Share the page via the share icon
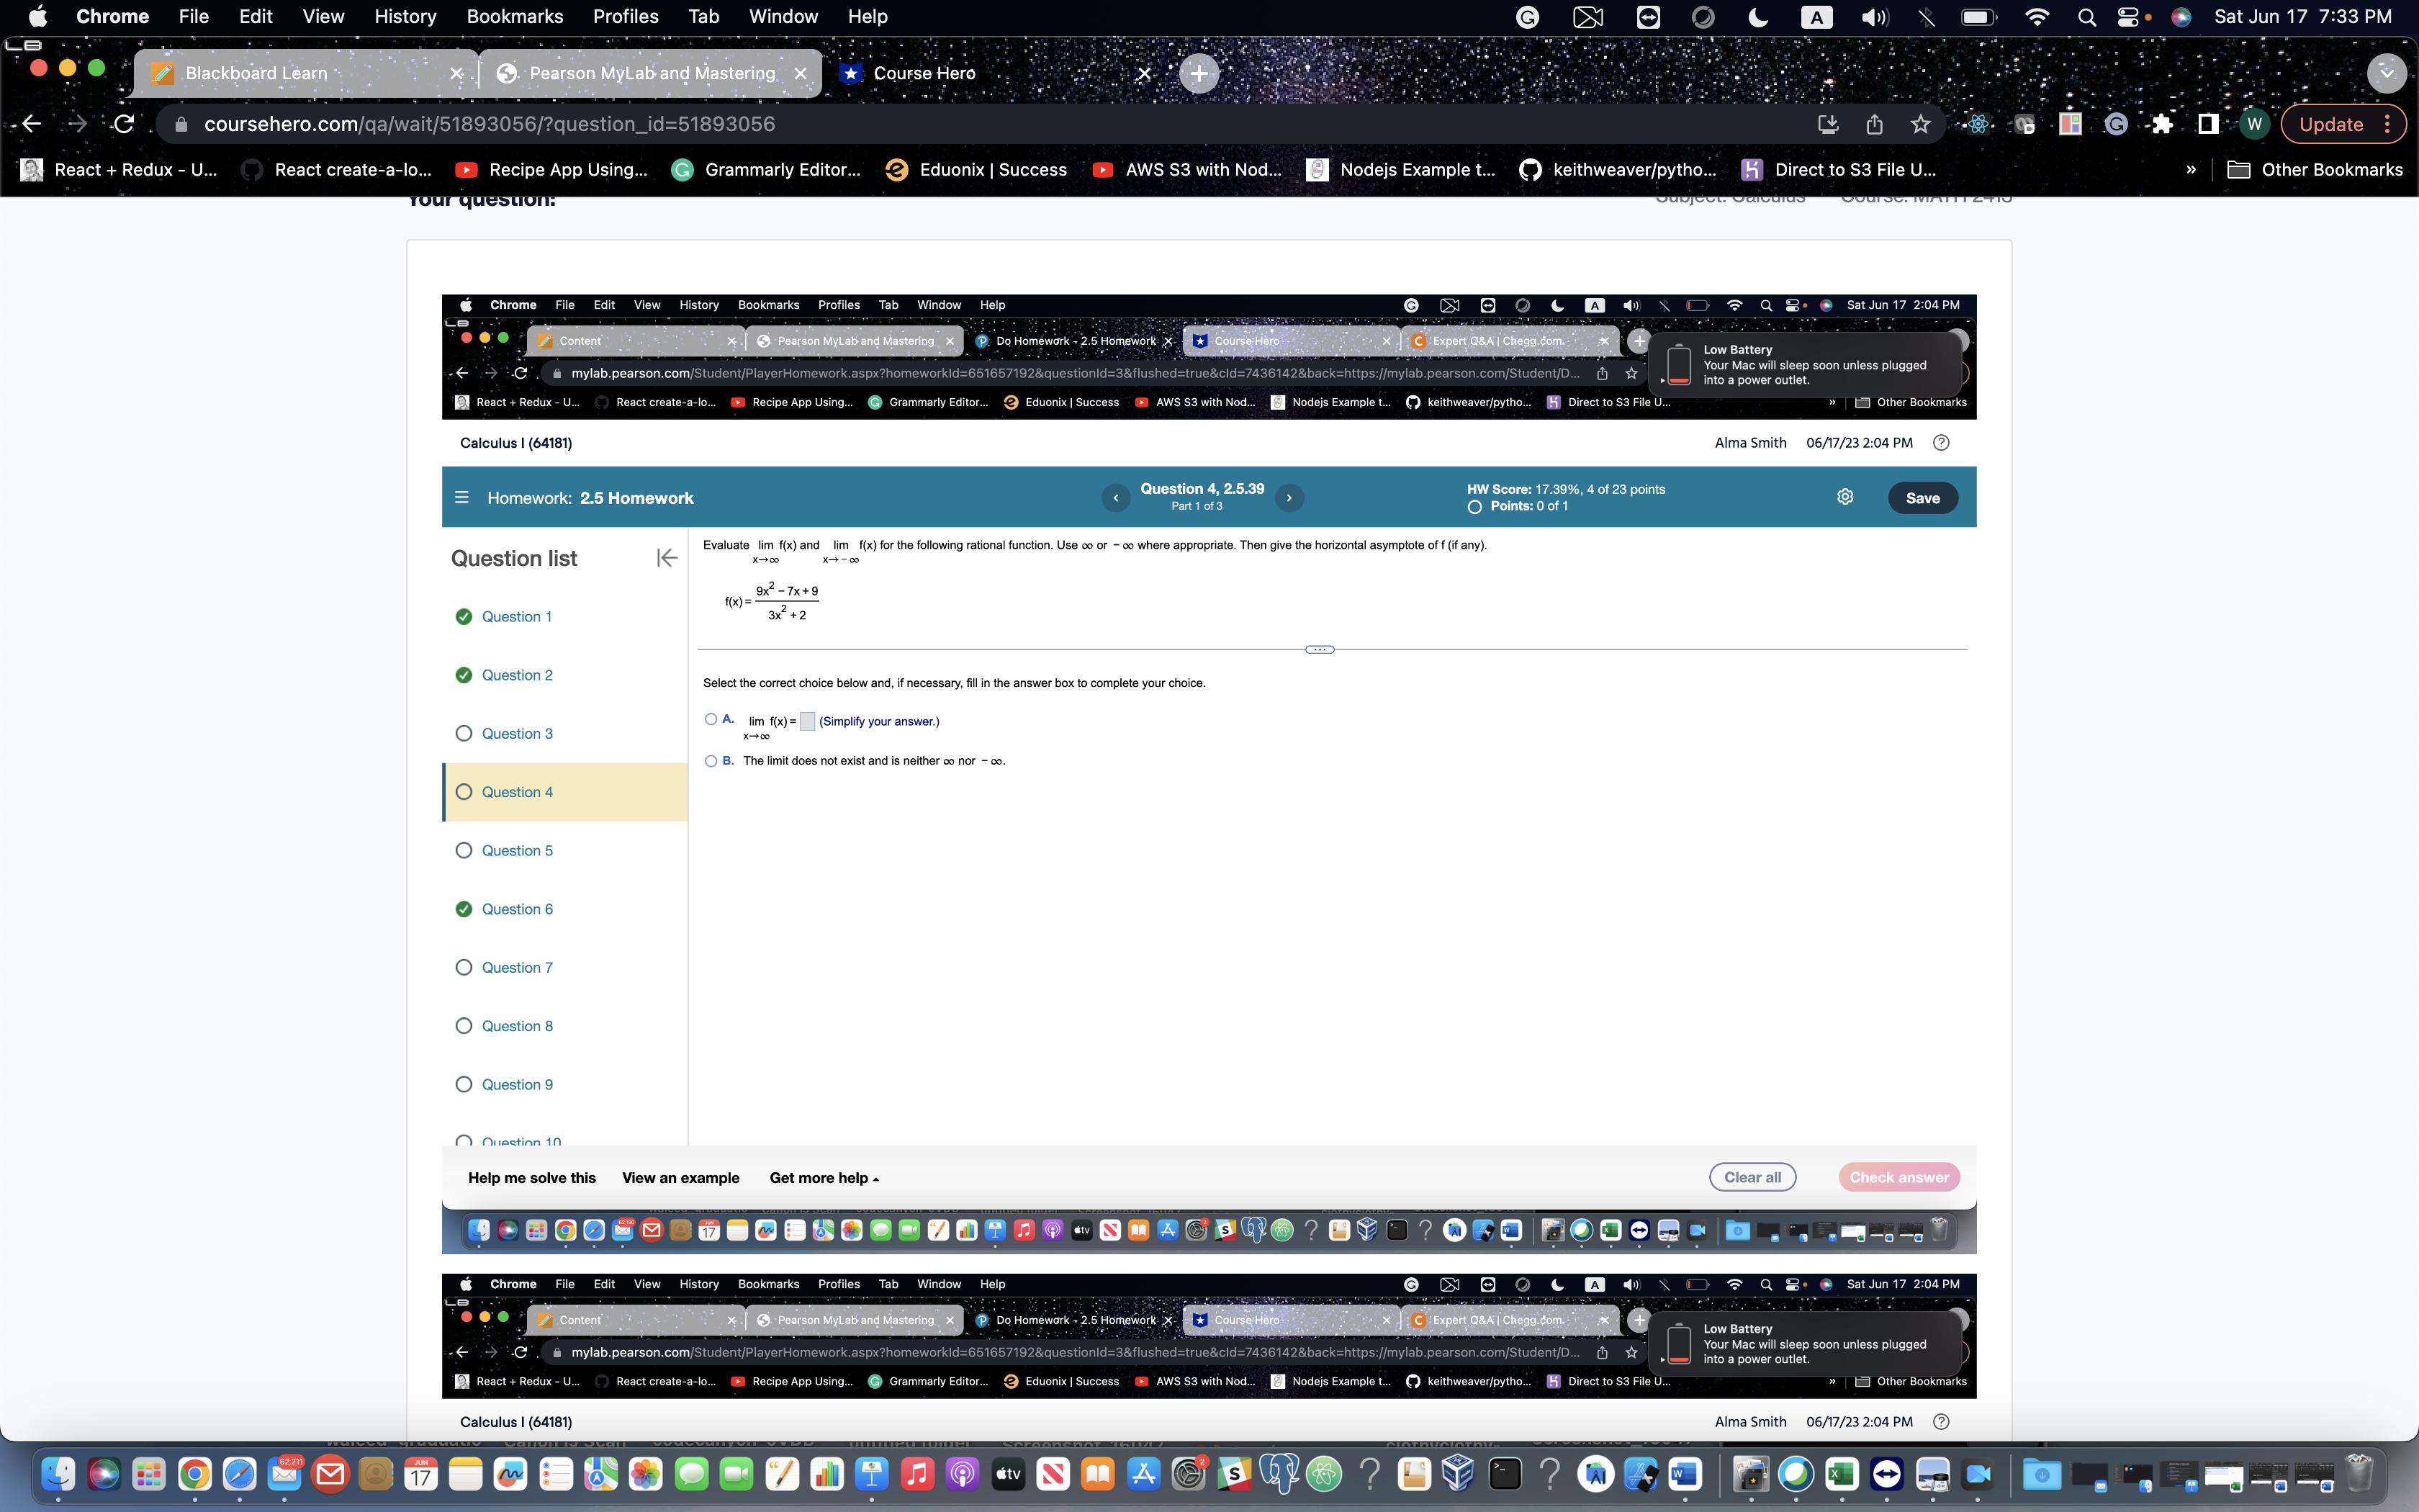Viewport: 2419px width, 1512px height. (x=1874, y=124)
